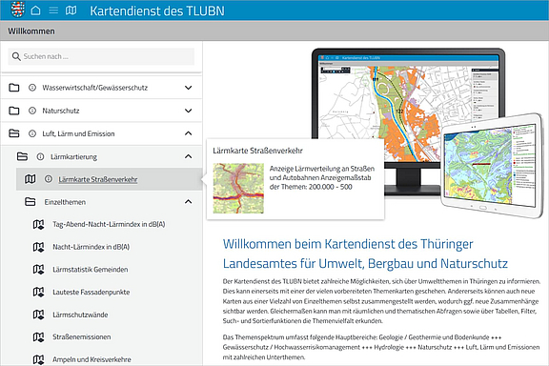Click the map icon in the header bar
The image size is (549, 366).
pos(71,10)
